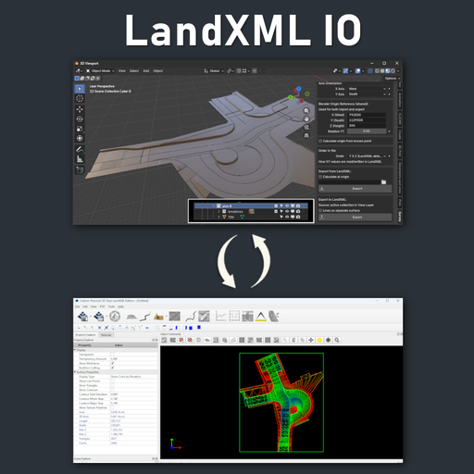Enable Calculate at origin checkbox
Image resolution: width=474 pixels, height=474 pixels.
[320, 177]
